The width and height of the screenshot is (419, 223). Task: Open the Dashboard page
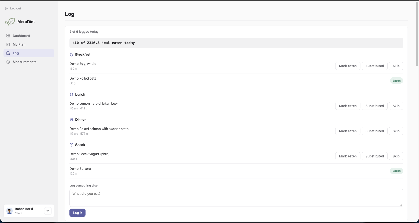[29, 36]
